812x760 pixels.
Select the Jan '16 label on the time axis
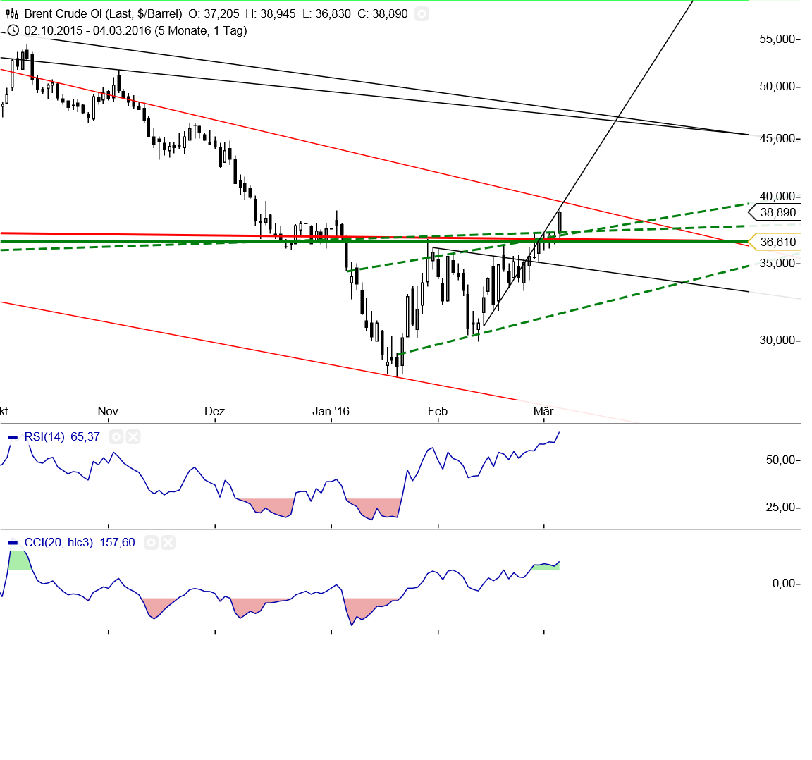pyautogui.click(x=331, y=411)
